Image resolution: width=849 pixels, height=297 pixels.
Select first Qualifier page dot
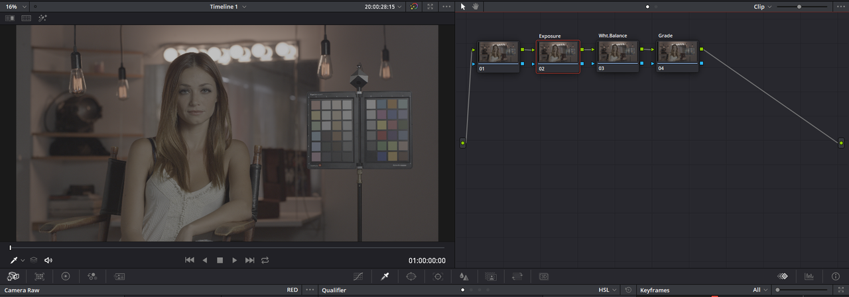coord(462,290)
